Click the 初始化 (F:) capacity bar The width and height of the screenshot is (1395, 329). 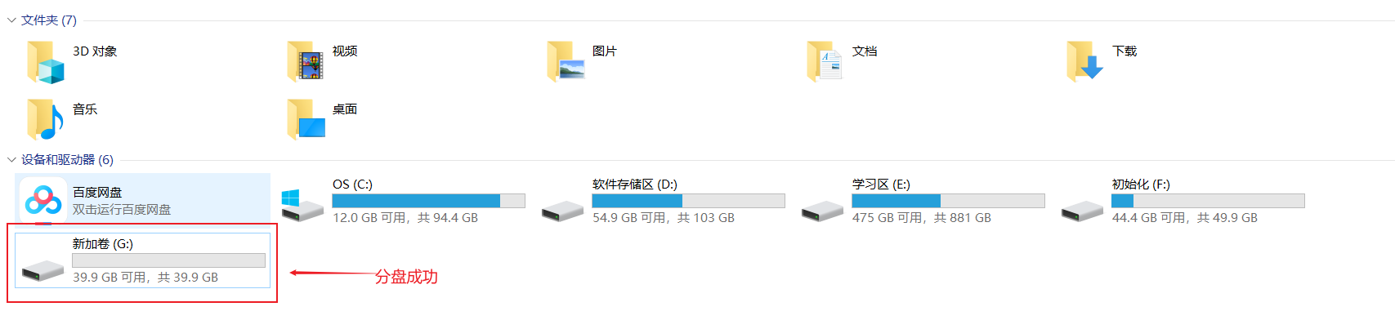click(x=1208, y=201)
